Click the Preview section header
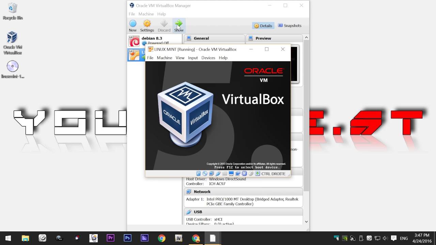The height and width of the screenshot is (245, 436). point(275,38)
